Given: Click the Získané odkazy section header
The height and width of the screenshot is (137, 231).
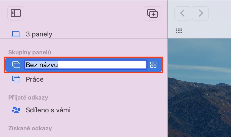Looking at the screenshot, I should click(x=30, y=128).
